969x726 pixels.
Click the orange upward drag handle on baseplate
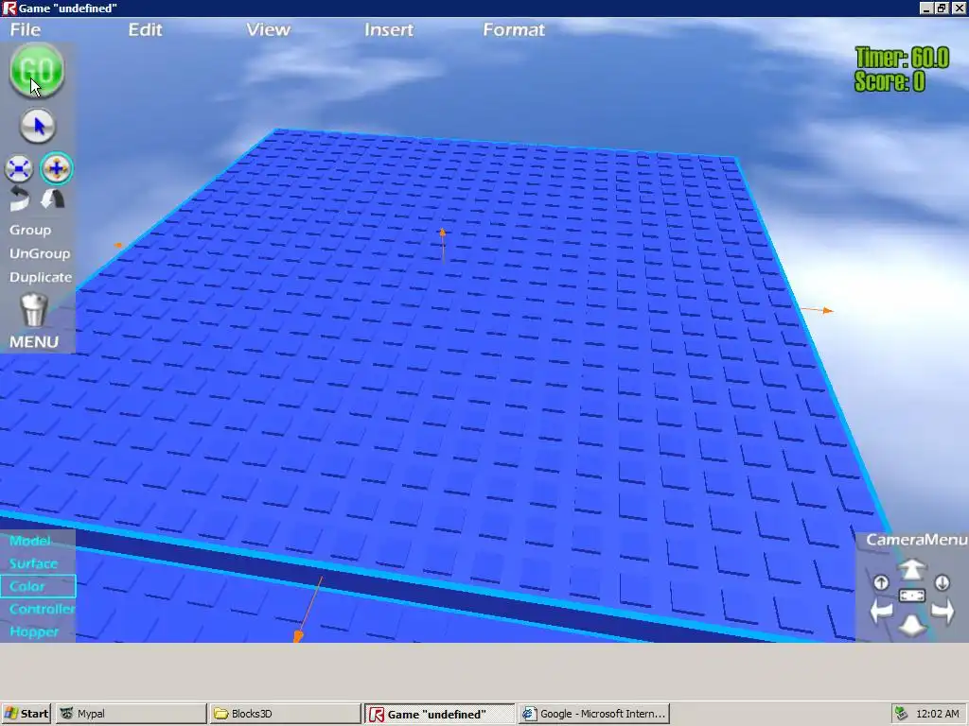click(443, 245)
